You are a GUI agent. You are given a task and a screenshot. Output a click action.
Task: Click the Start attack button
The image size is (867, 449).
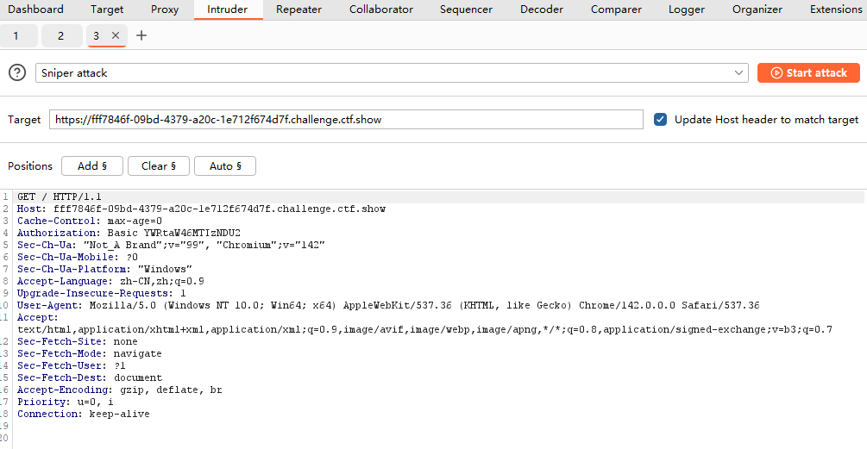pyautogui.click(x=808, y=73)
